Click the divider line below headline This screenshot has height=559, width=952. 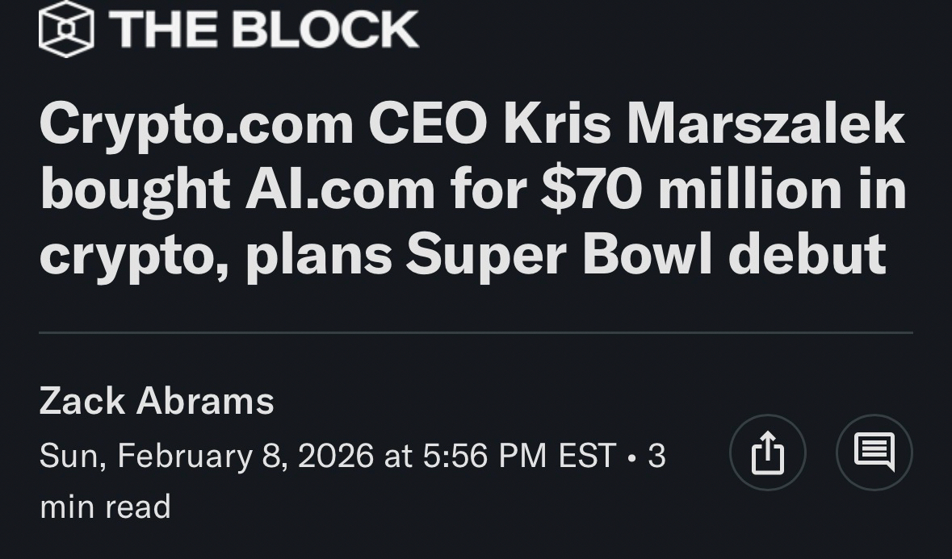[476, 332]
